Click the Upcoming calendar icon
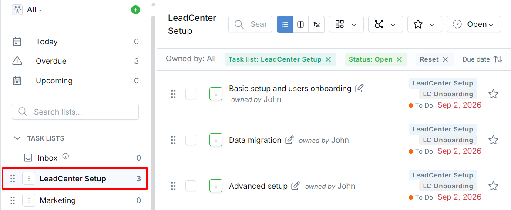 tap(17, 81)
